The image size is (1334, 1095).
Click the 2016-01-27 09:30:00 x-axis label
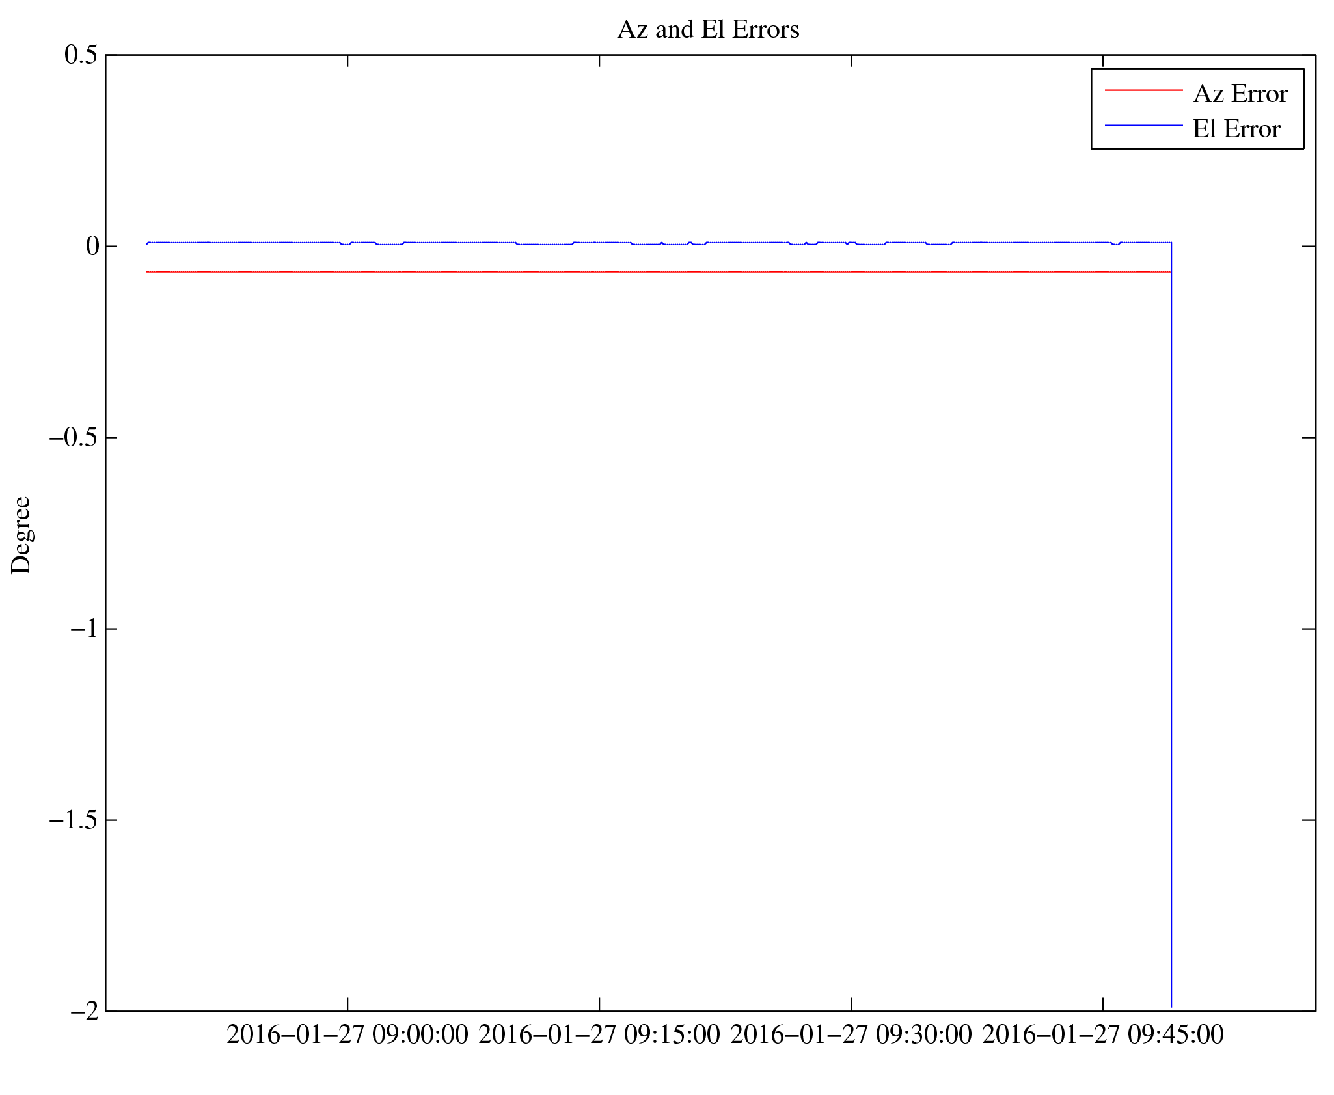click(x=851, y=1034)
